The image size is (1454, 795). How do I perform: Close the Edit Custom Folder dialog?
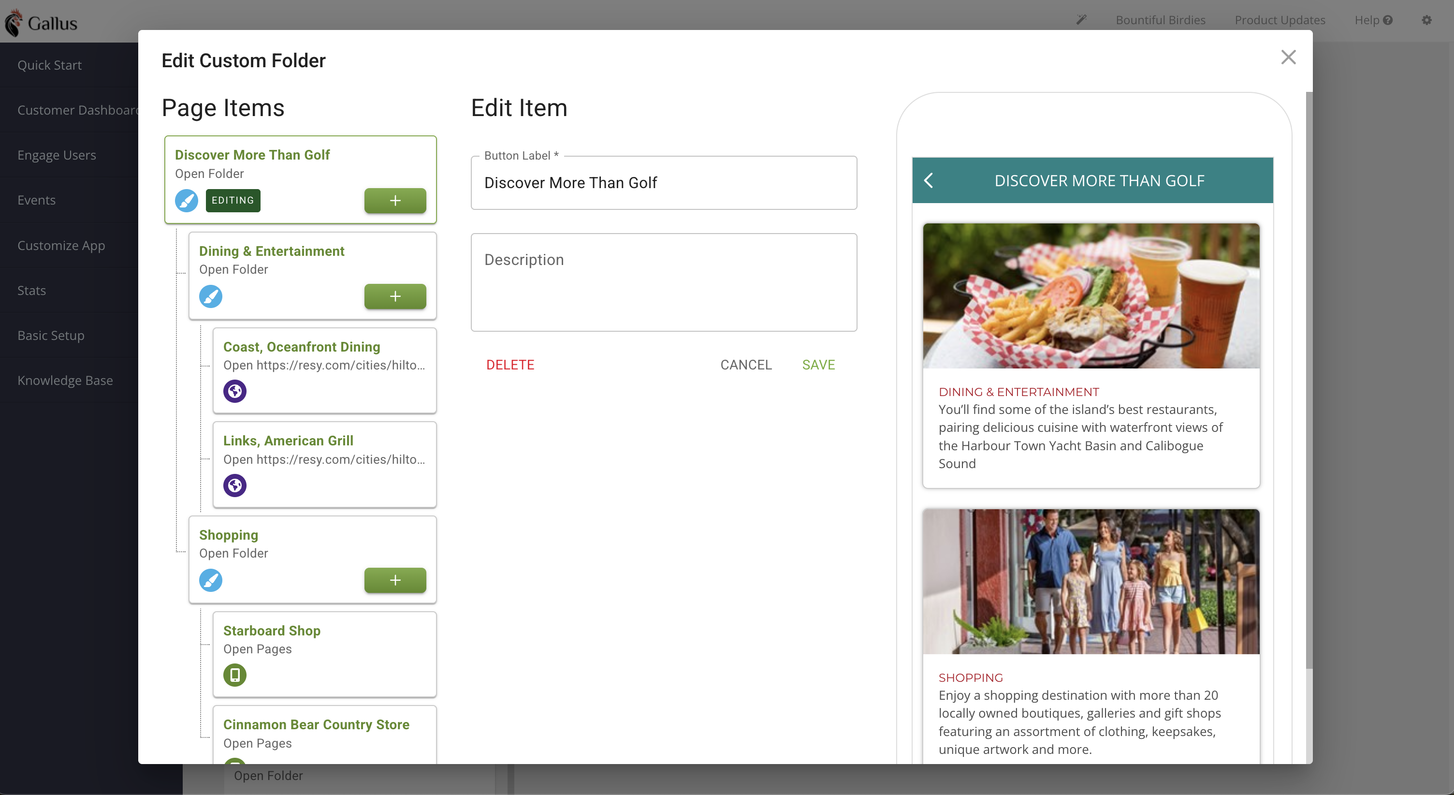[1288, 57]
